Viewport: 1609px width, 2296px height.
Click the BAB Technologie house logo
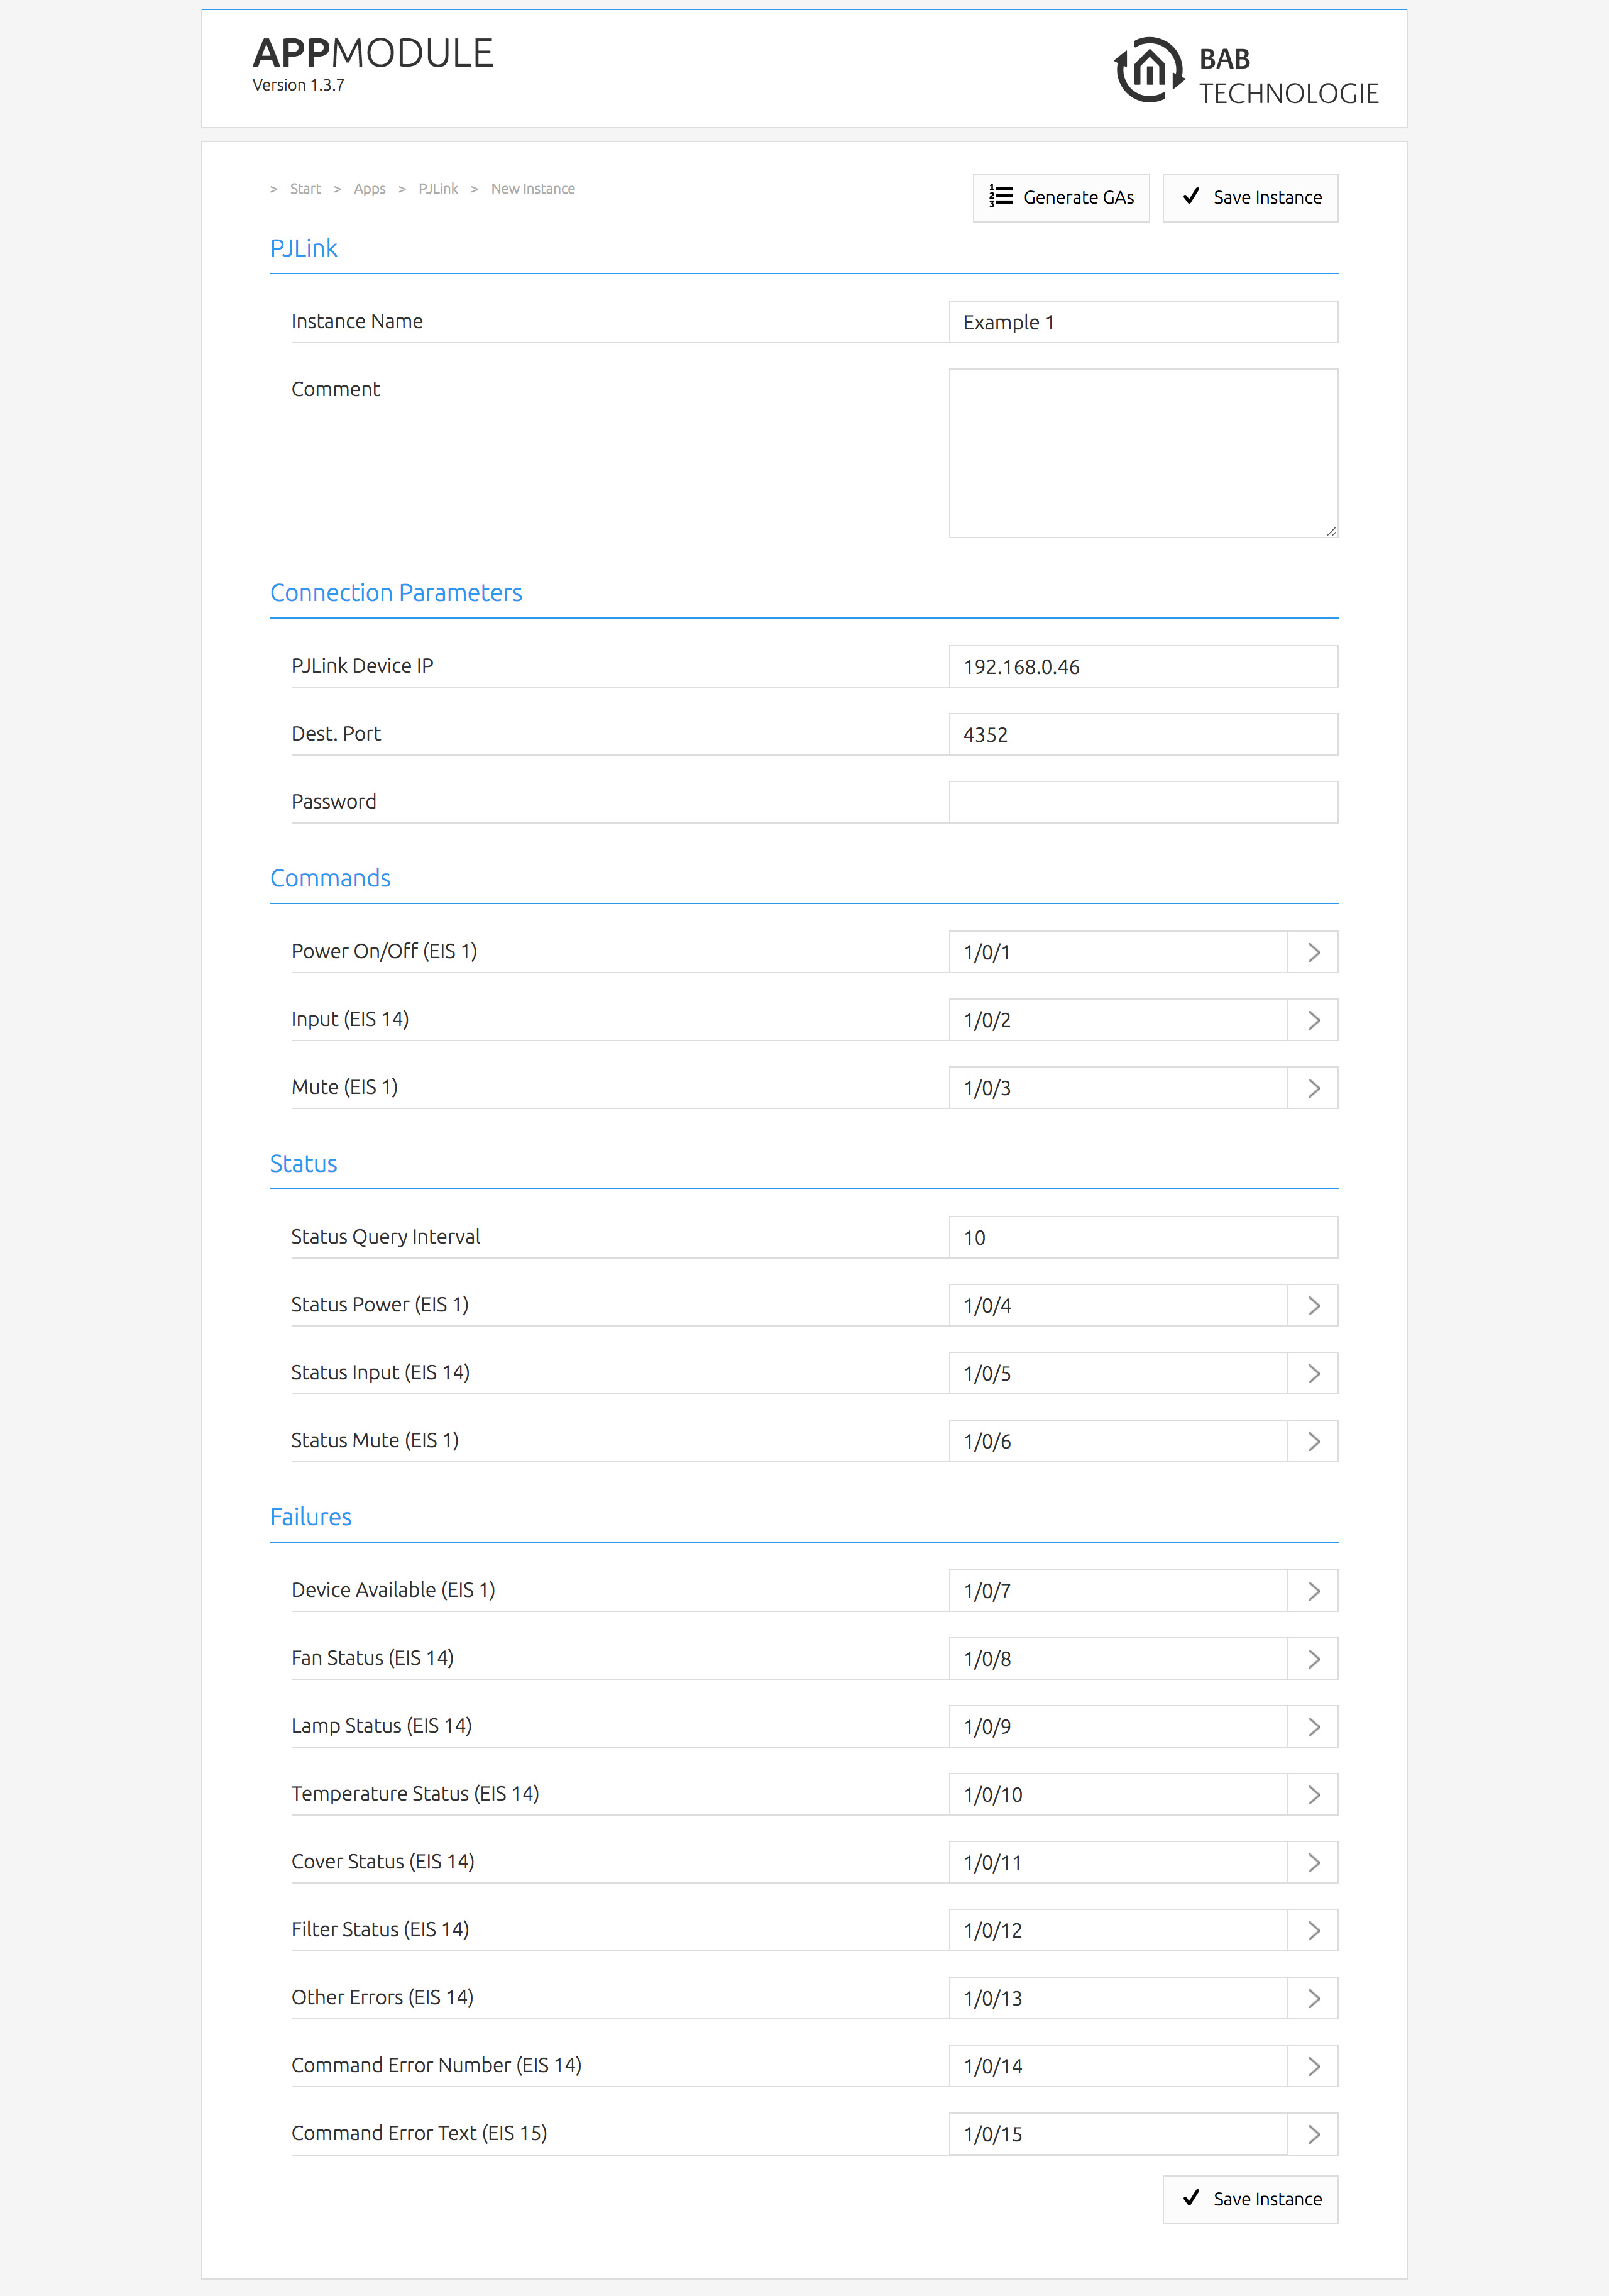point(1149,70)
